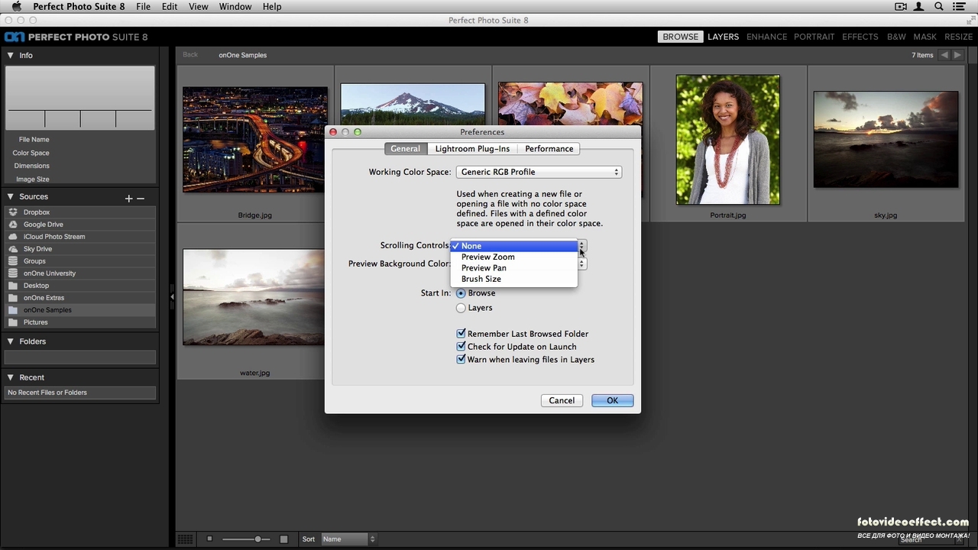Switch to the General preferences tab
This screenshot has width=978, height=550.
405,149
